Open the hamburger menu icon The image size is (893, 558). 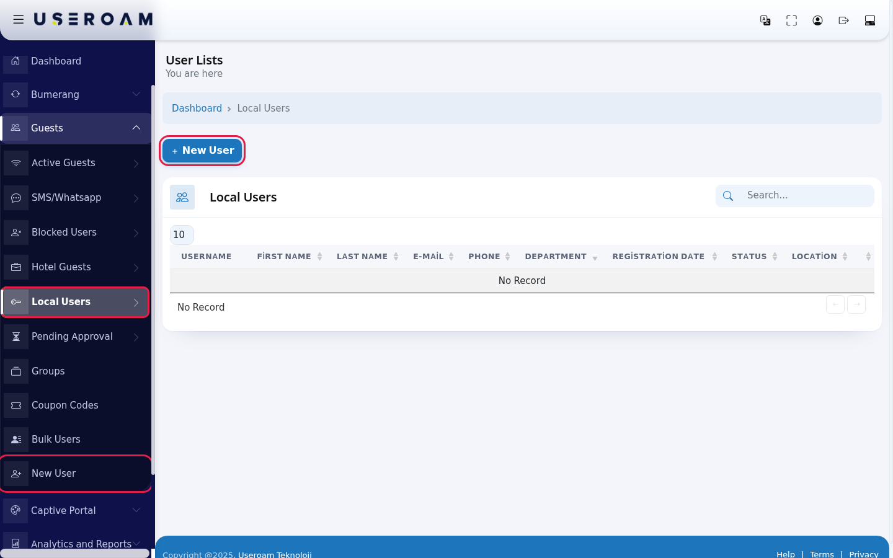click(x=19, y=20)
